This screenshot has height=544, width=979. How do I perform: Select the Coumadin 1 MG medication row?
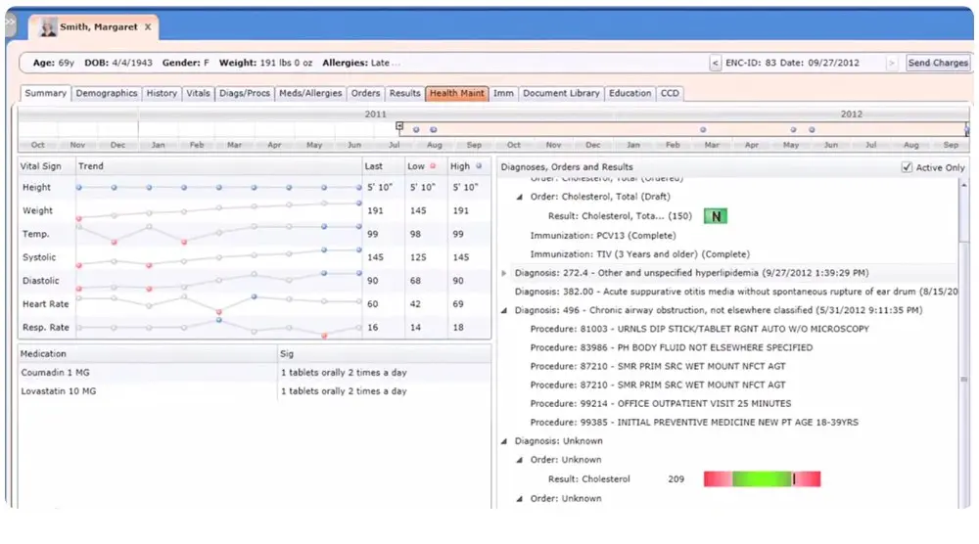tap(147, 373)
